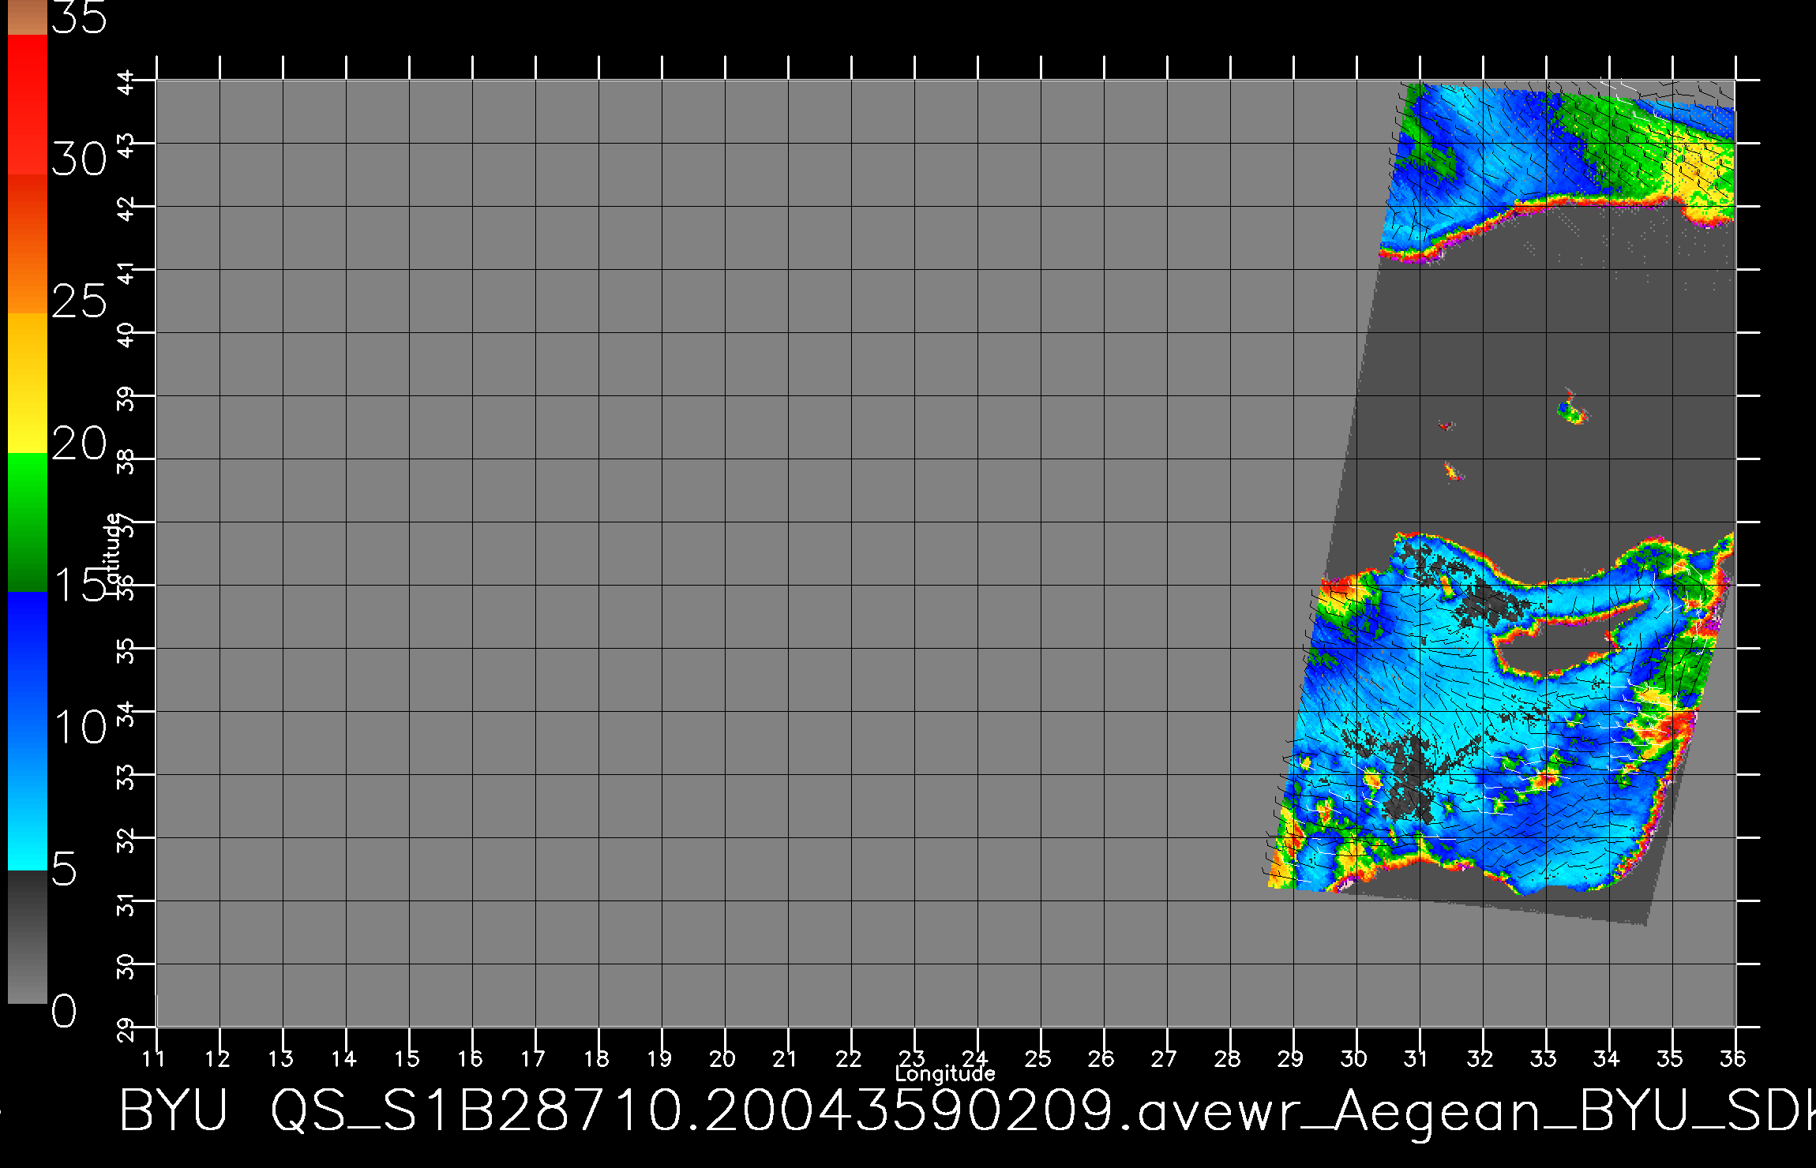The image size is (1816, 1168).
Task: Click latitude tick label 40
Action: (126, 335)
